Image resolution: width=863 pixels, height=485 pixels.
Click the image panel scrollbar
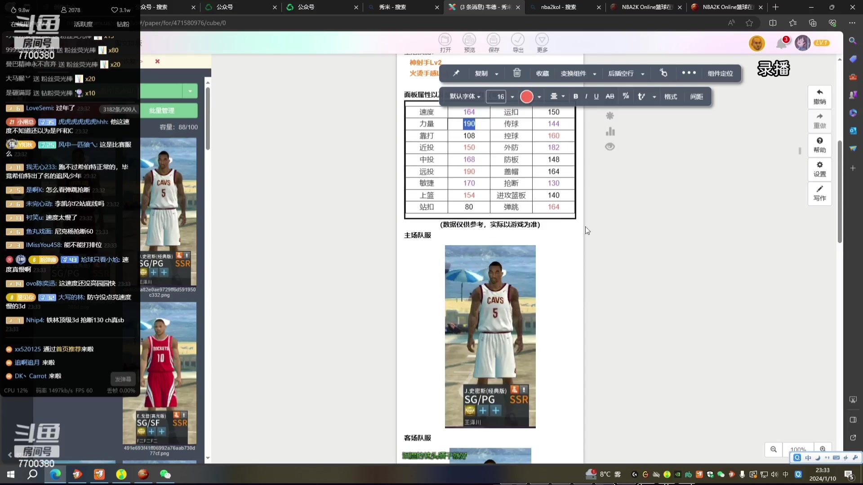[x=208, y=119]
